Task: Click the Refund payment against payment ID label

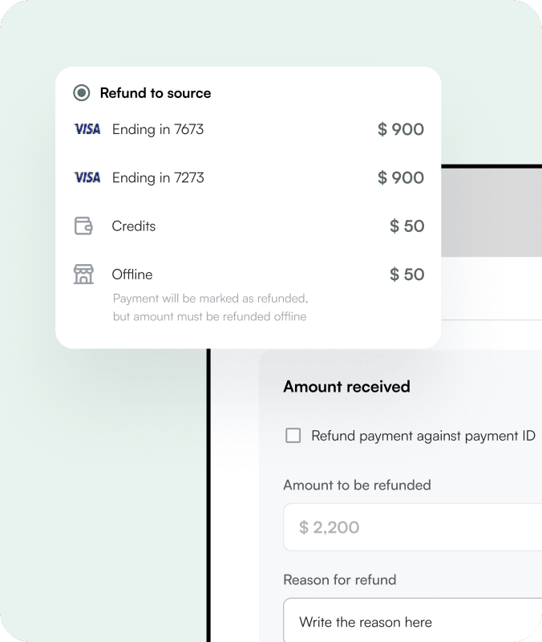Action: click(x=423, y=436)
